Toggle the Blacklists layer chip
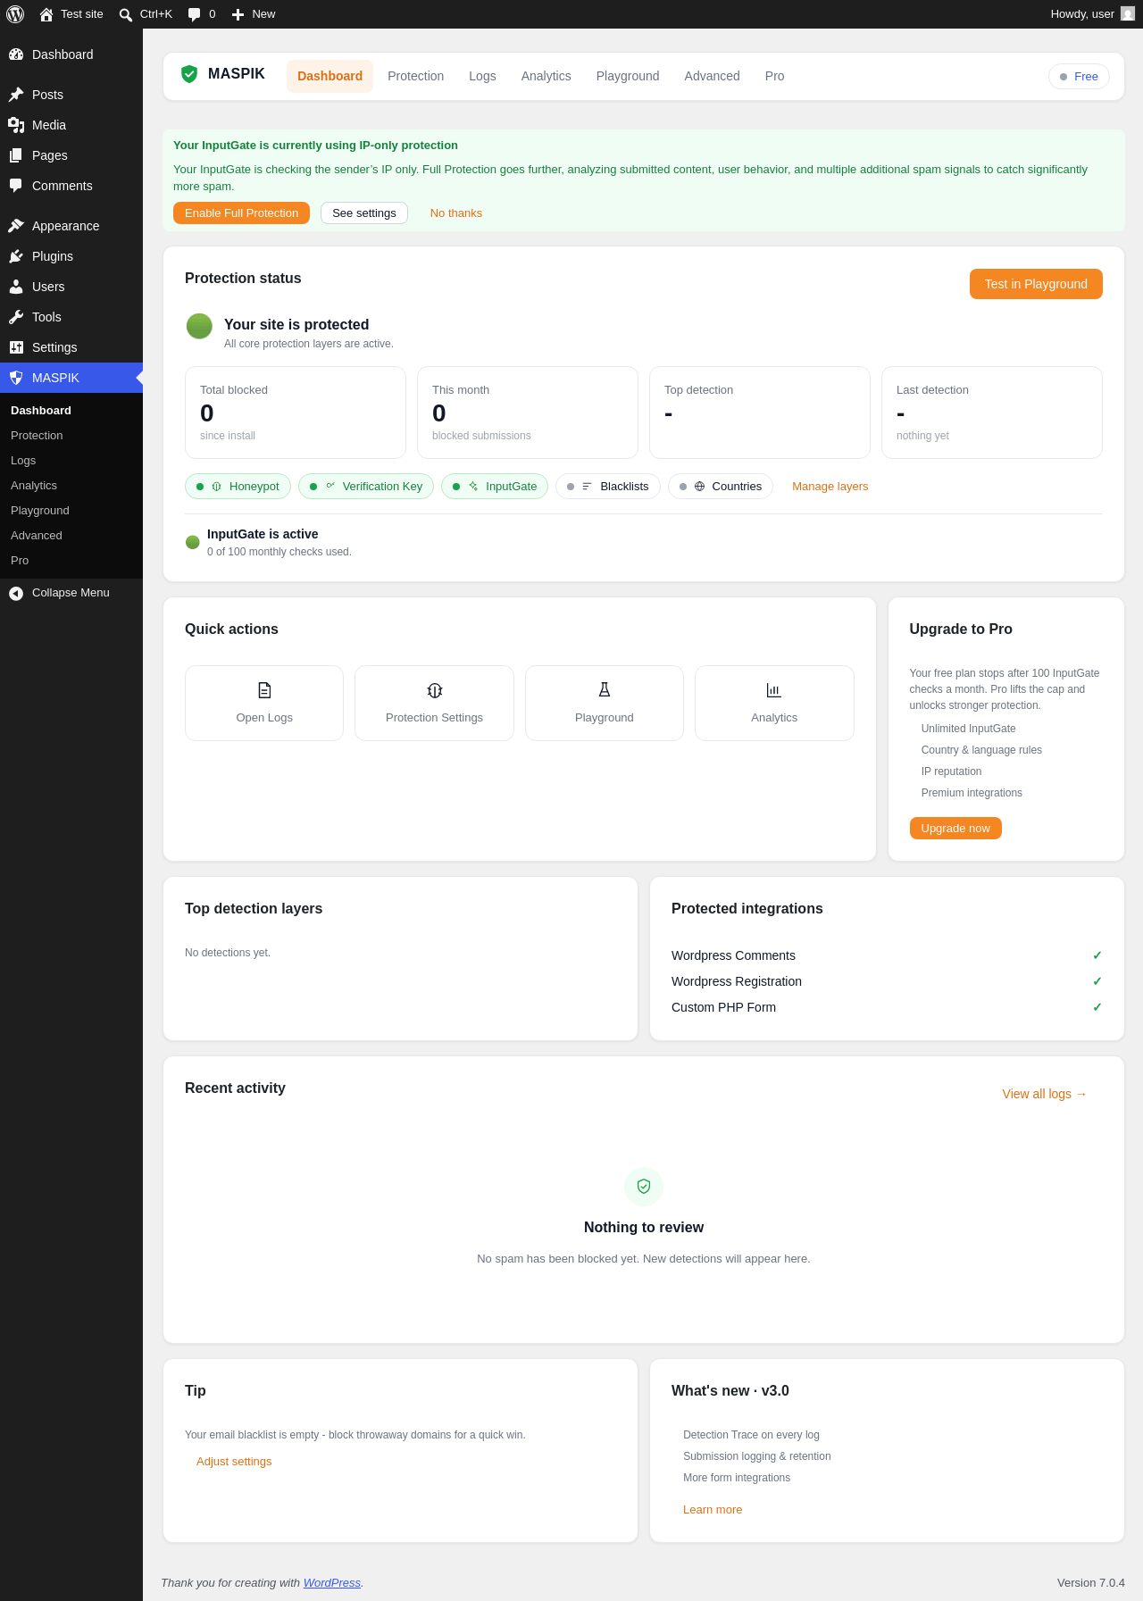This screenshot has width=1143, height=1601. coord(608,487)
